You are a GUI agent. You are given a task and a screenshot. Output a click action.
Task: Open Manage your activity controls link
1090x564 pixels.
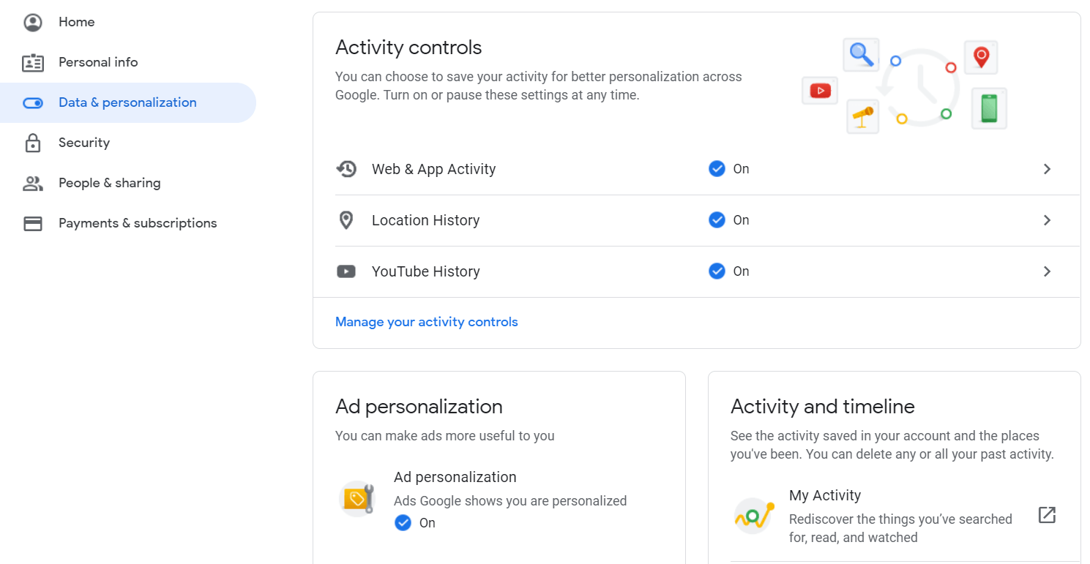pyautogui.click(x=426, y=322)
